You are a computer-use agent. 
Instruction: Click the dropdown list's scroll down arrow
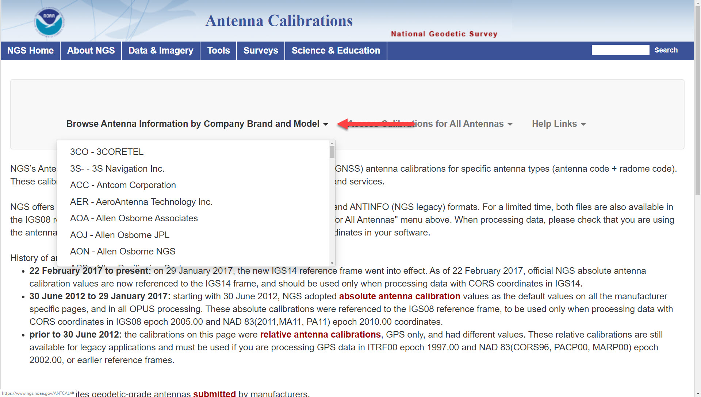332,263
